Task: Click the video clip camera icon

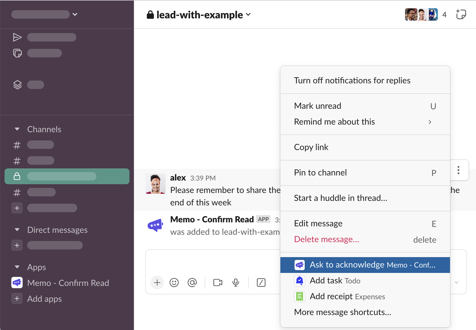Action: point(218,283)
